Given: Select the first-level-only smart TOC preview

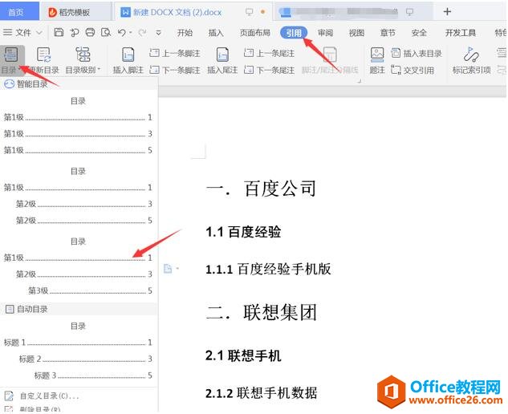Looking at the screenshot, I should 78,126.
